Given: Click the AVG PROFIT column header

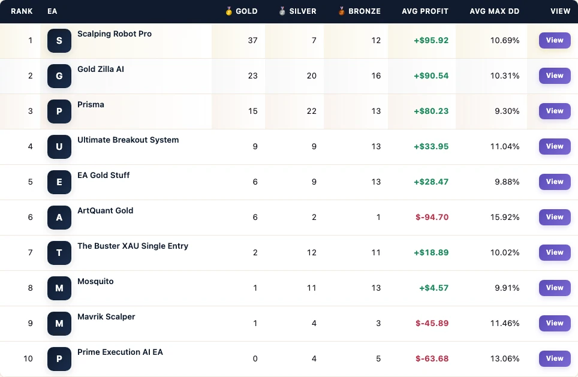Looking at the screenshot, I should (x=425, y=11).
